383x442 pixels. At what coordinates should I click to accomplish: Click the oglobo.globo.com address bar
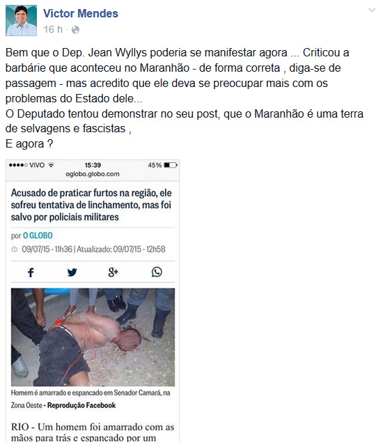(93, 174)
